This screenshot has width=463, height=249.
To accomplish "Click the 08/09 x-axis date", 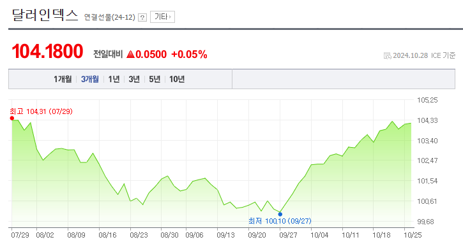I will [76, 235].
